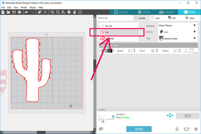Click the TEST cut button

[x=188, y=116]
